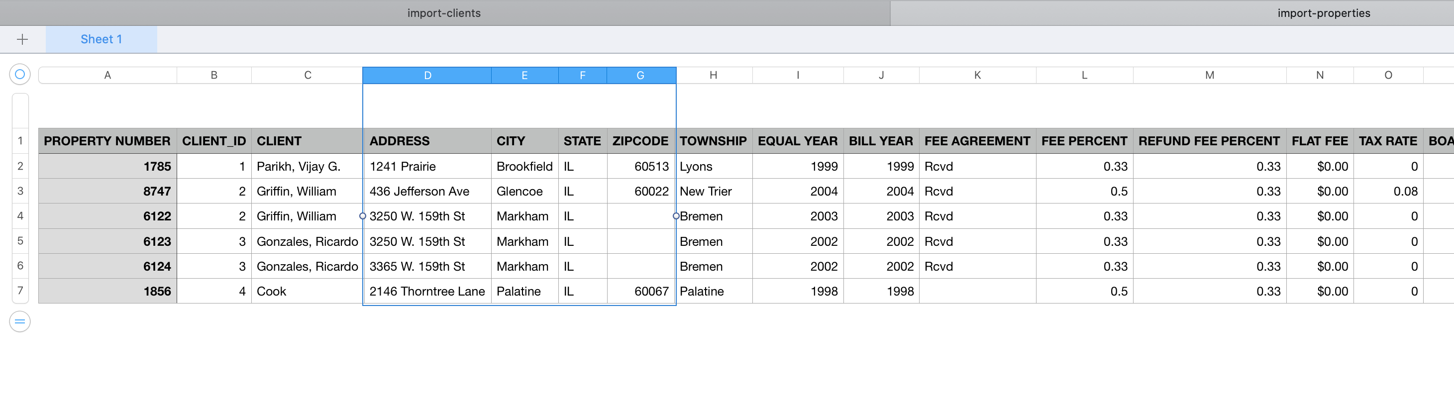Select the PROPERTY NUMBER header cell
Image resolution: width=1454 pixels, height=407 pixels.
point(107,141)
